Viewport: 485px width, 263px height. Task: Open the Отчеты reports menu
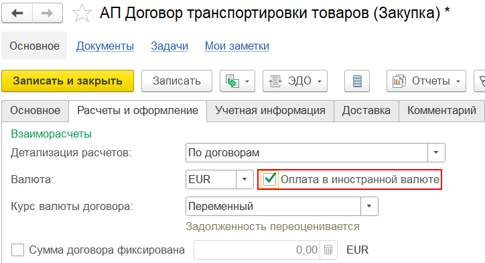click(426, 81)
